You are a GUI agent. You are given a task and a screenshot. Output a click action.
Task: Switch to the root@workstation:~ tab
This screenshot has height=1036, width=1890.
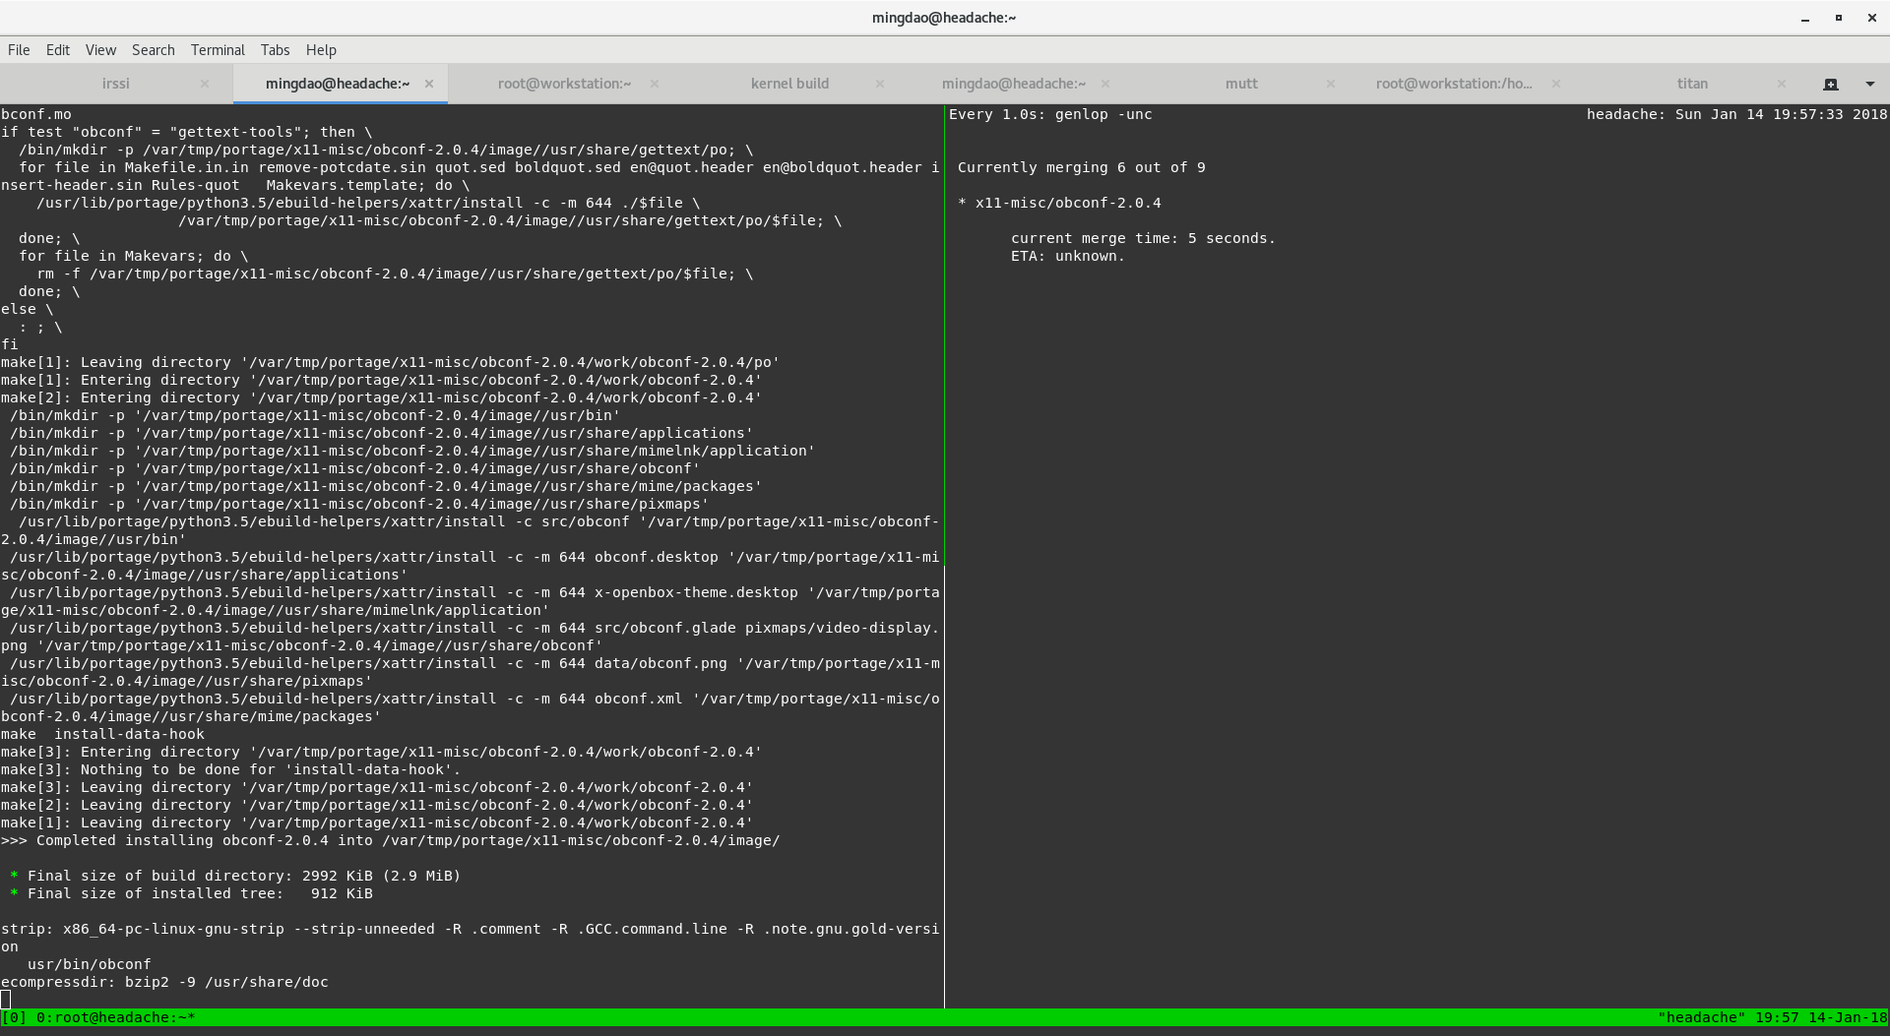[x=565, y=84]
